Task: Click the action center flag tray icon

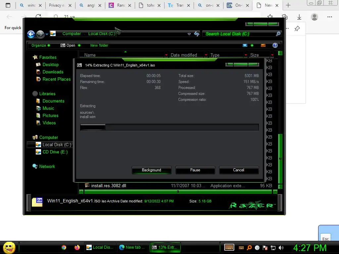Action: (265, 248)
